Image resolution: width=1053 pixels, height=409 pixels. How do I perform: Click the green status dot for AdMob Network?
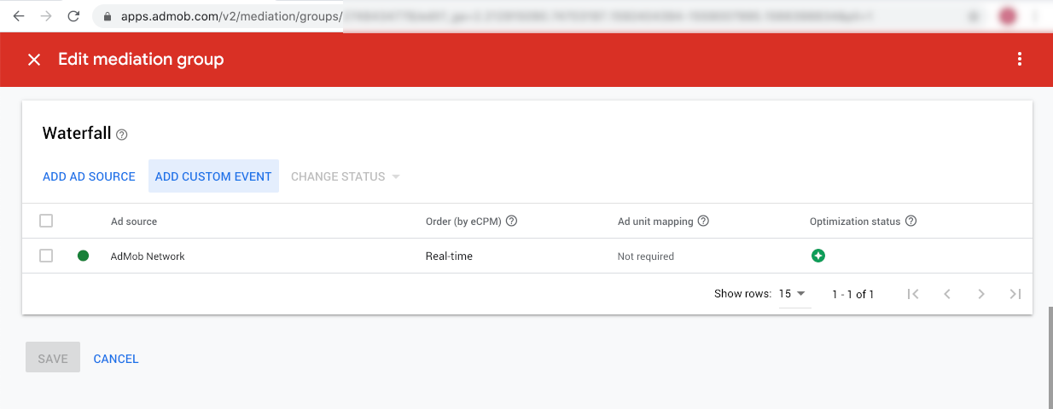[83, 256]
